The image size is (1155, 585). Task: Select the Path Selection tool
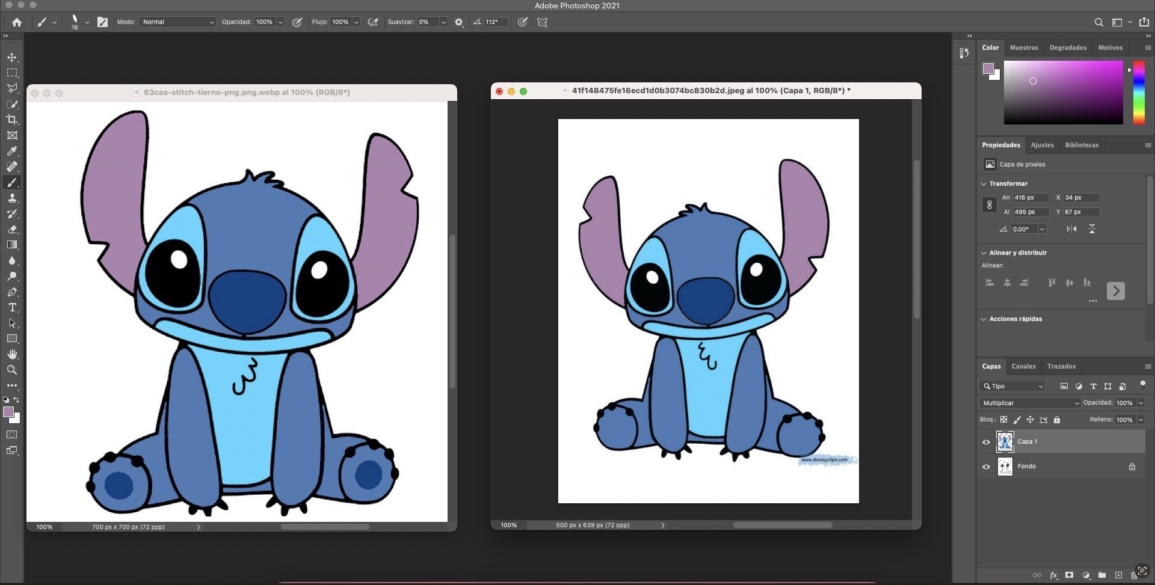(12, 323)
